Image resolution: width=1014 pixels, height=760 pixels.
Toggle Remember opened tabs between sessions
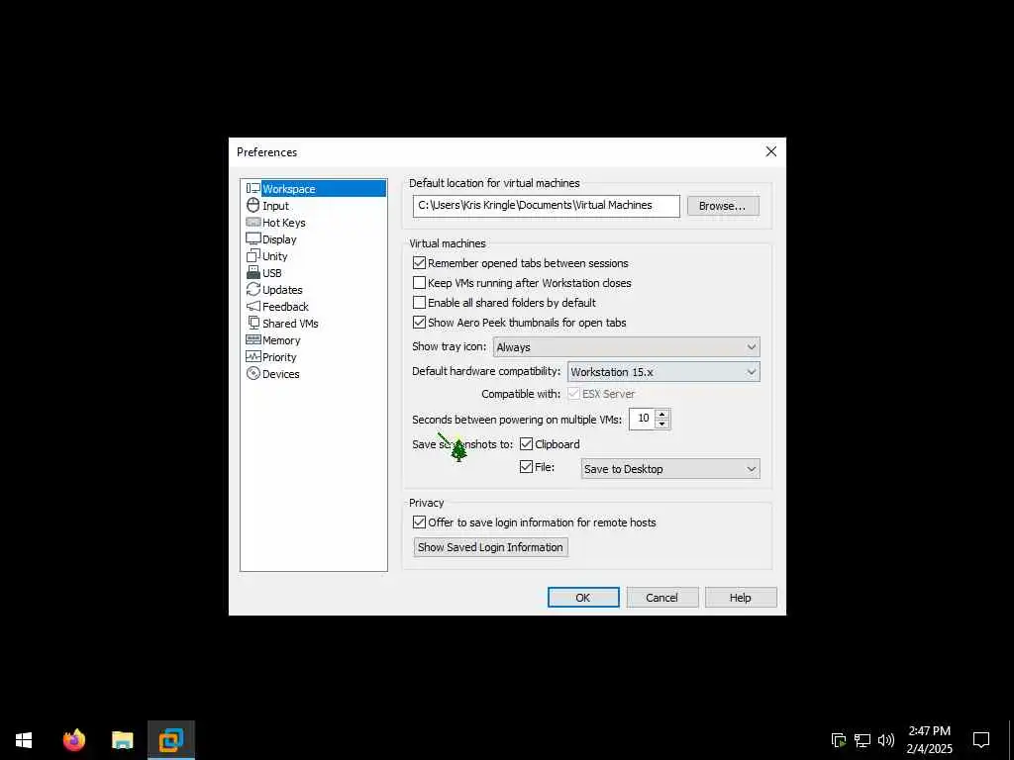coord(419,263)
